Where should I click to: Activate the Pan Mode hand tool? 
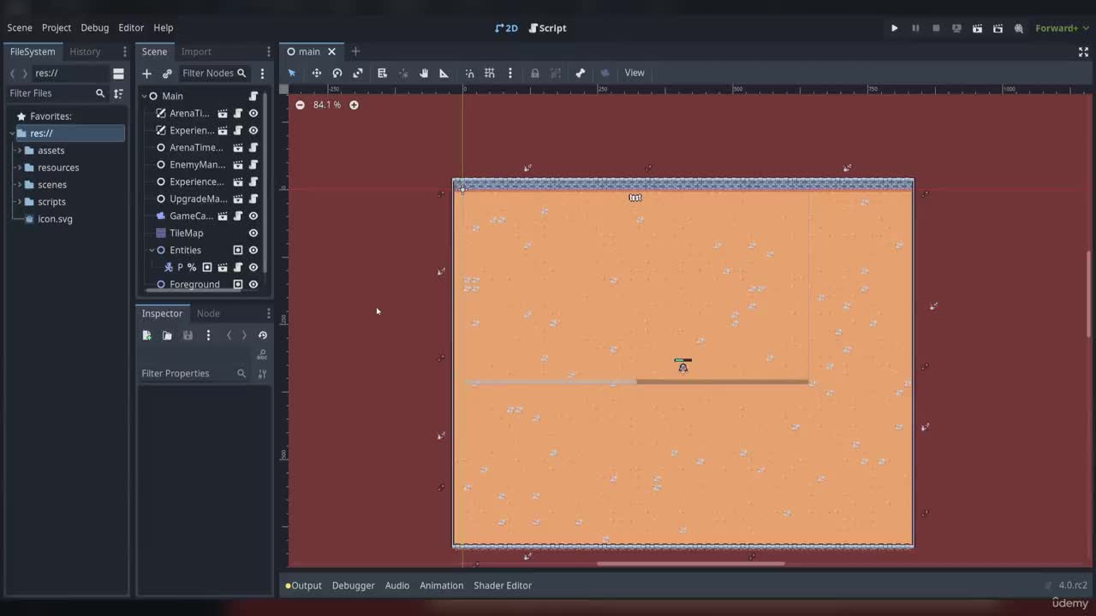point(423,73)
